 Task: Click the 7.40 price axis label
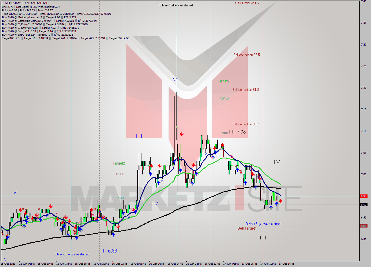tap(364, 1)
